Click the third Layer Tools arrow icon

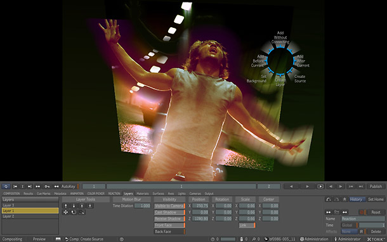tap(82, 206)
